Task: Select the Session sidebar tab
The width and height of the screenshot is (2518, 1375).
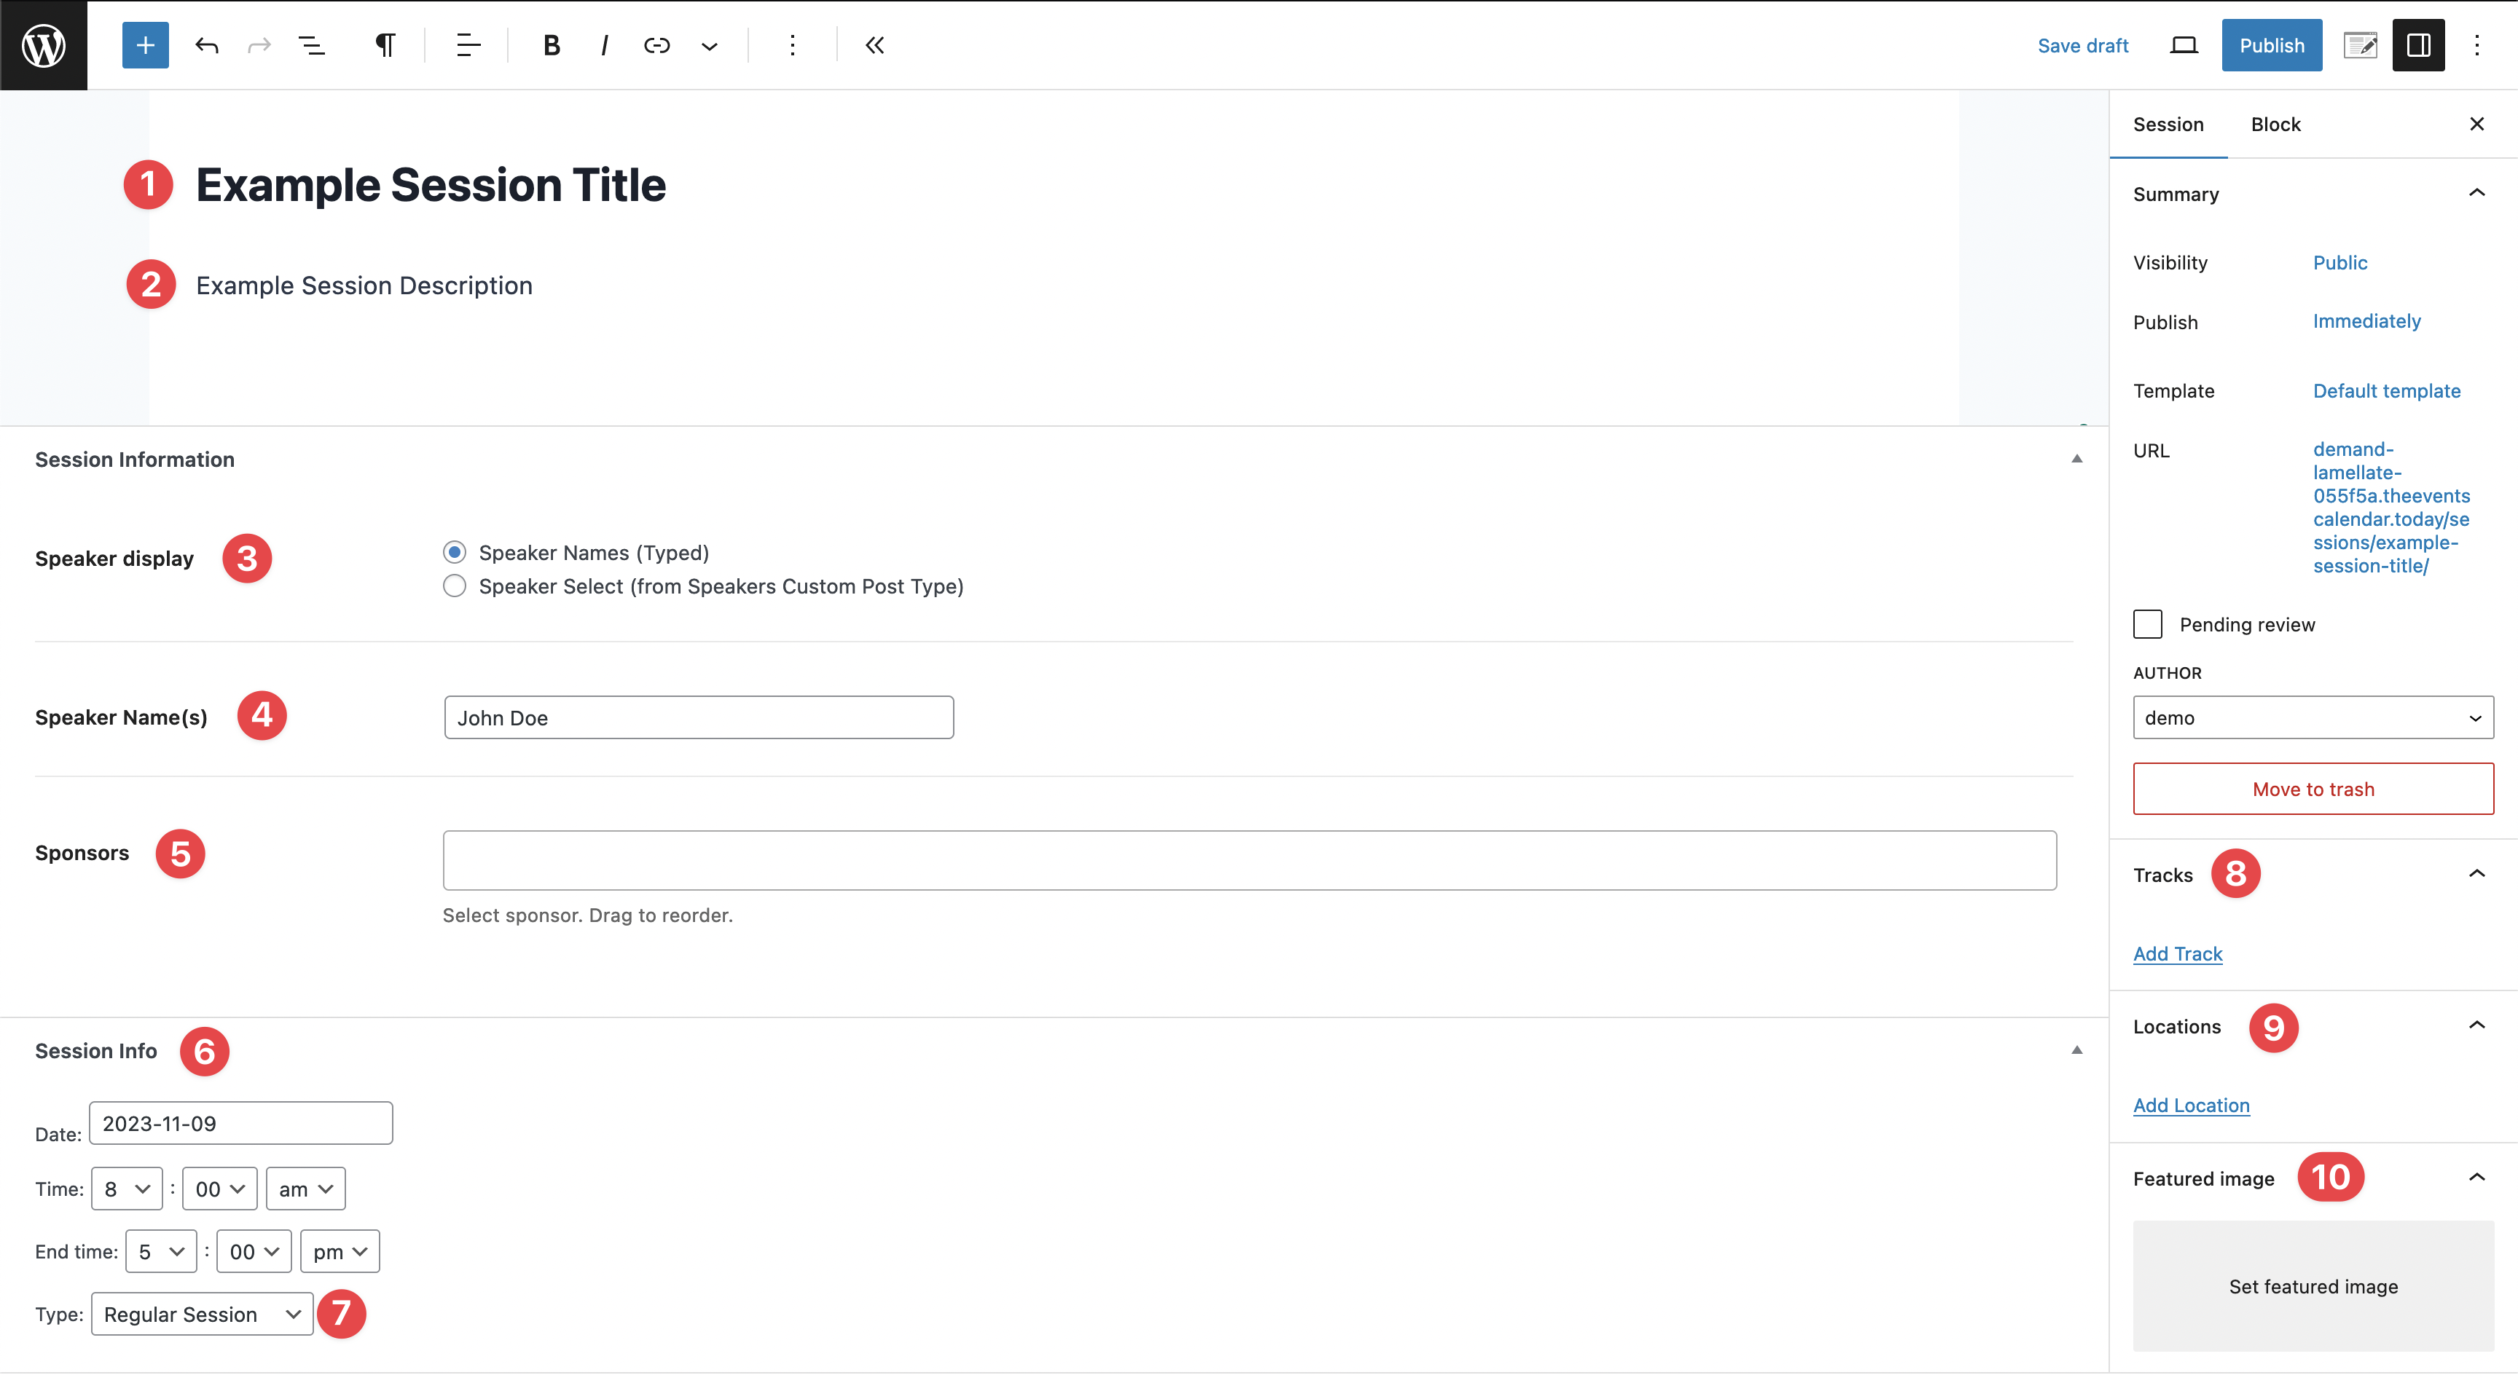Action: tap(2168, 124)
